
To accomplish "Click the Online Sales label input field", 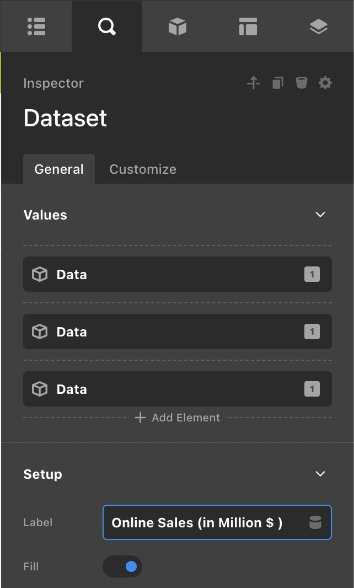I will tap(204, 522).
